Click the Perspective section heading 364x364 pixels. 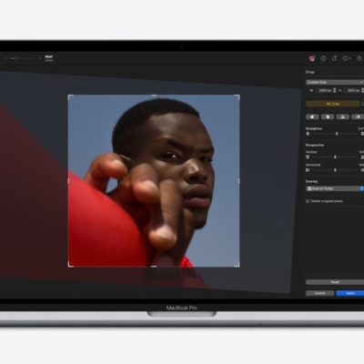click(x=315, y=145)
